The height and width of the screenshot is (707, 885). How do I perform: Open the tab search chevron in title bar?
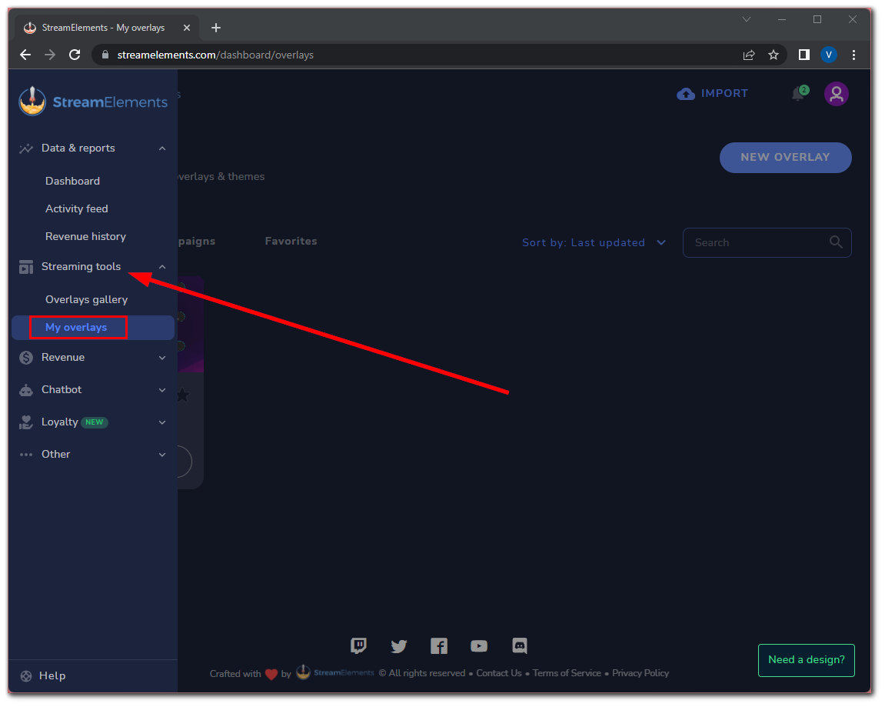point(747,19)
